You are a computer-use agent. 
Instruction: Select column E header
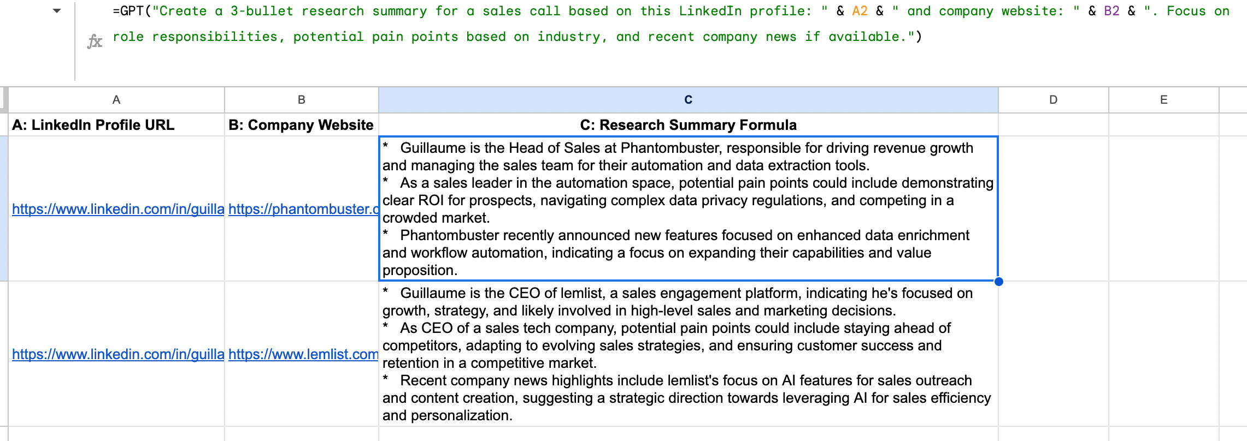[1163, 100]
